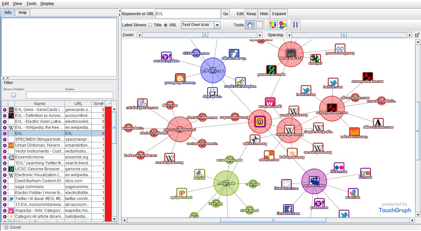This screenshot has width=421, height=231.
Task: Click the yuenglingbrewery Blogger node icon
Action: tap(180, 78)
